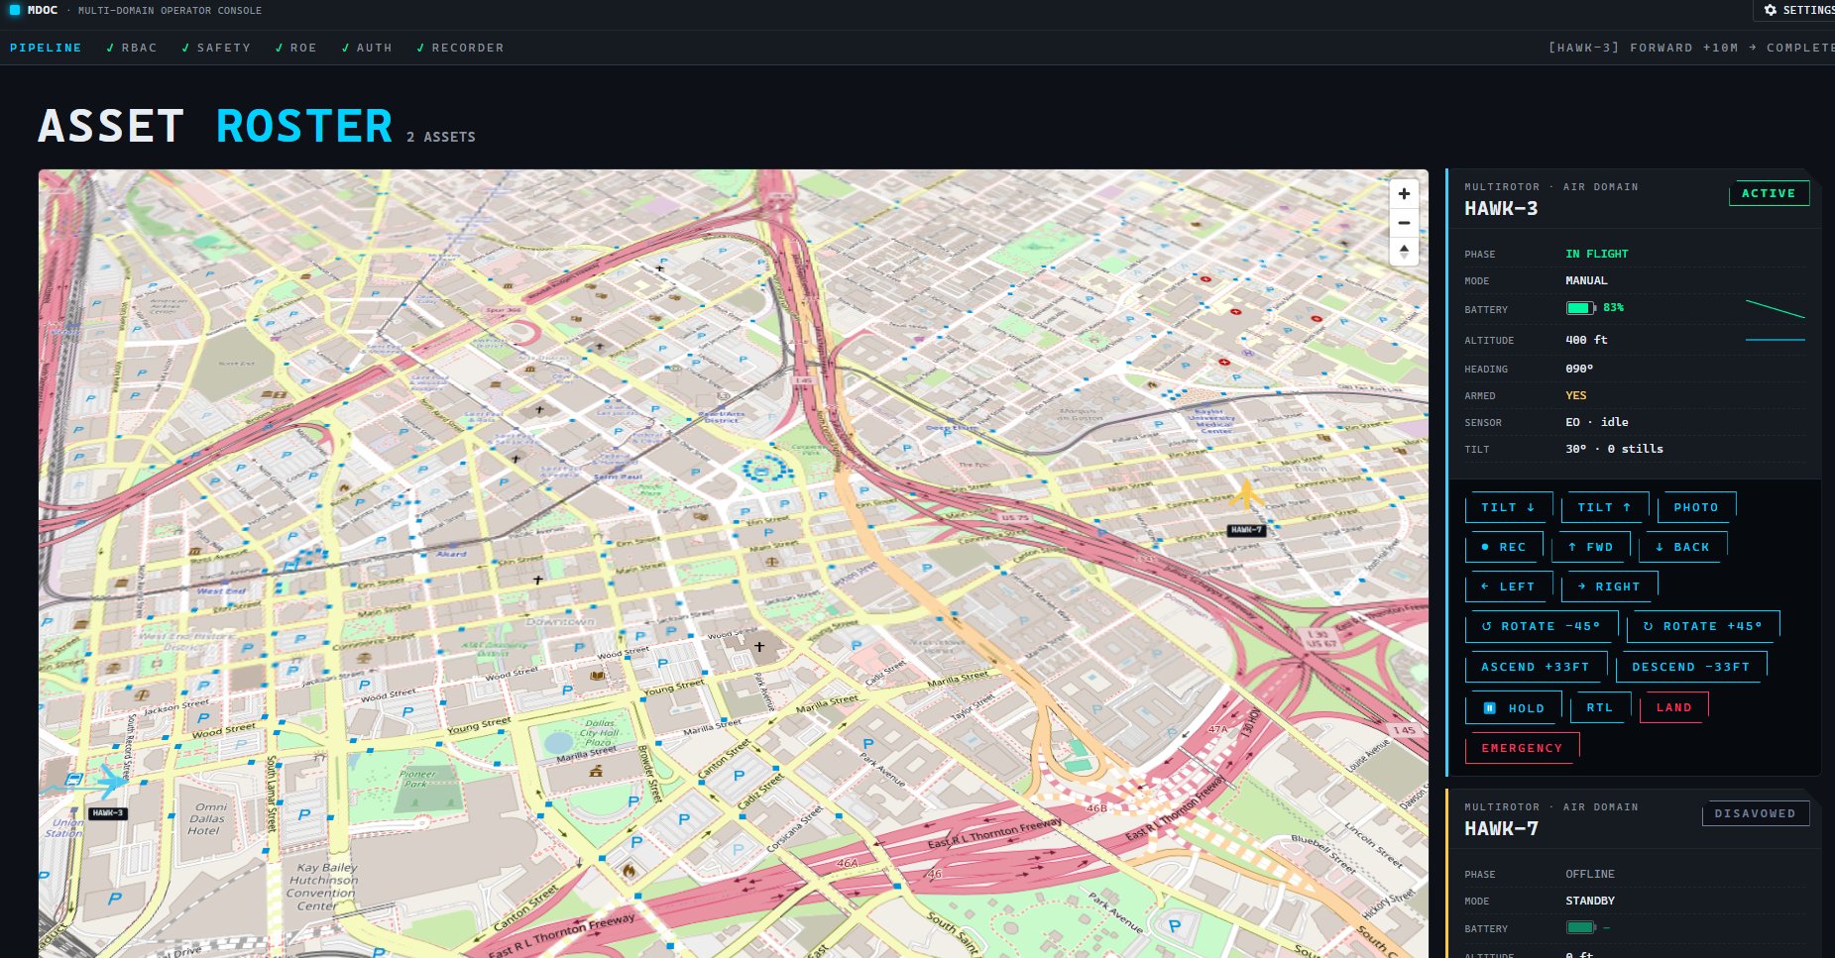Image resolution: width=1835 pixels, height=958 pixels.
Task: Click Kay Bailey Hutchison Convention Center label
Action: pos(322,887)
